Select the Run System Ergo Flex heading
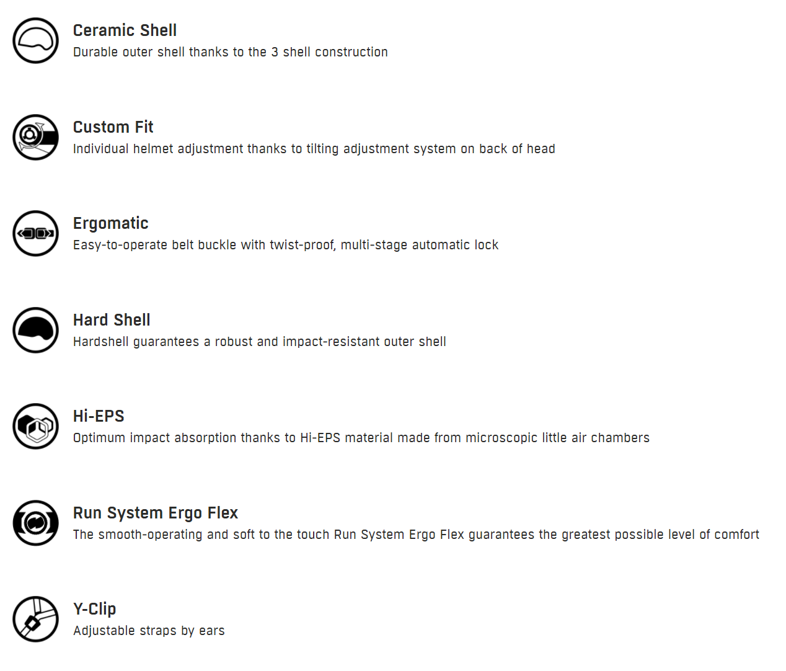 156,513
